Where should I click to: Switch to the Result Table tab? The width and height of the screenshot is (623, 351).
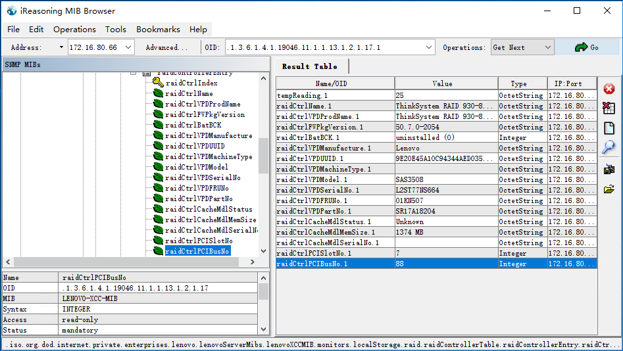coord(310,66)
